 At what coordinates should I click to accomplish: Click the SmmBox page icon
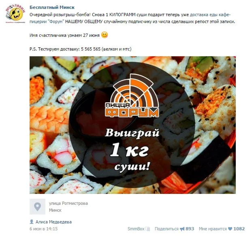click(x=148, y=229)
